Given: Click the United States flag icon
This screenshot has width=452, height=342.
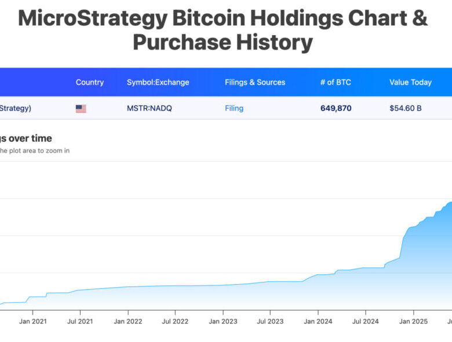Looking at the screenshot, I should 81,108.
